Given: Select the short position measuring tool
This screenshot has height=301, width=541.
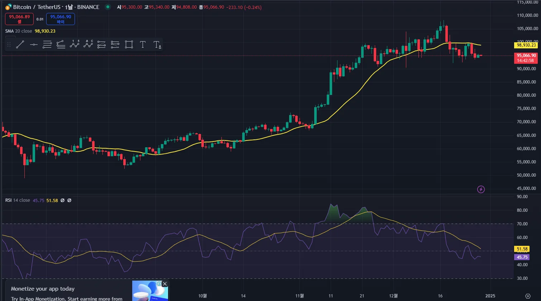Looking at the screenshot, I should (115, 44).
